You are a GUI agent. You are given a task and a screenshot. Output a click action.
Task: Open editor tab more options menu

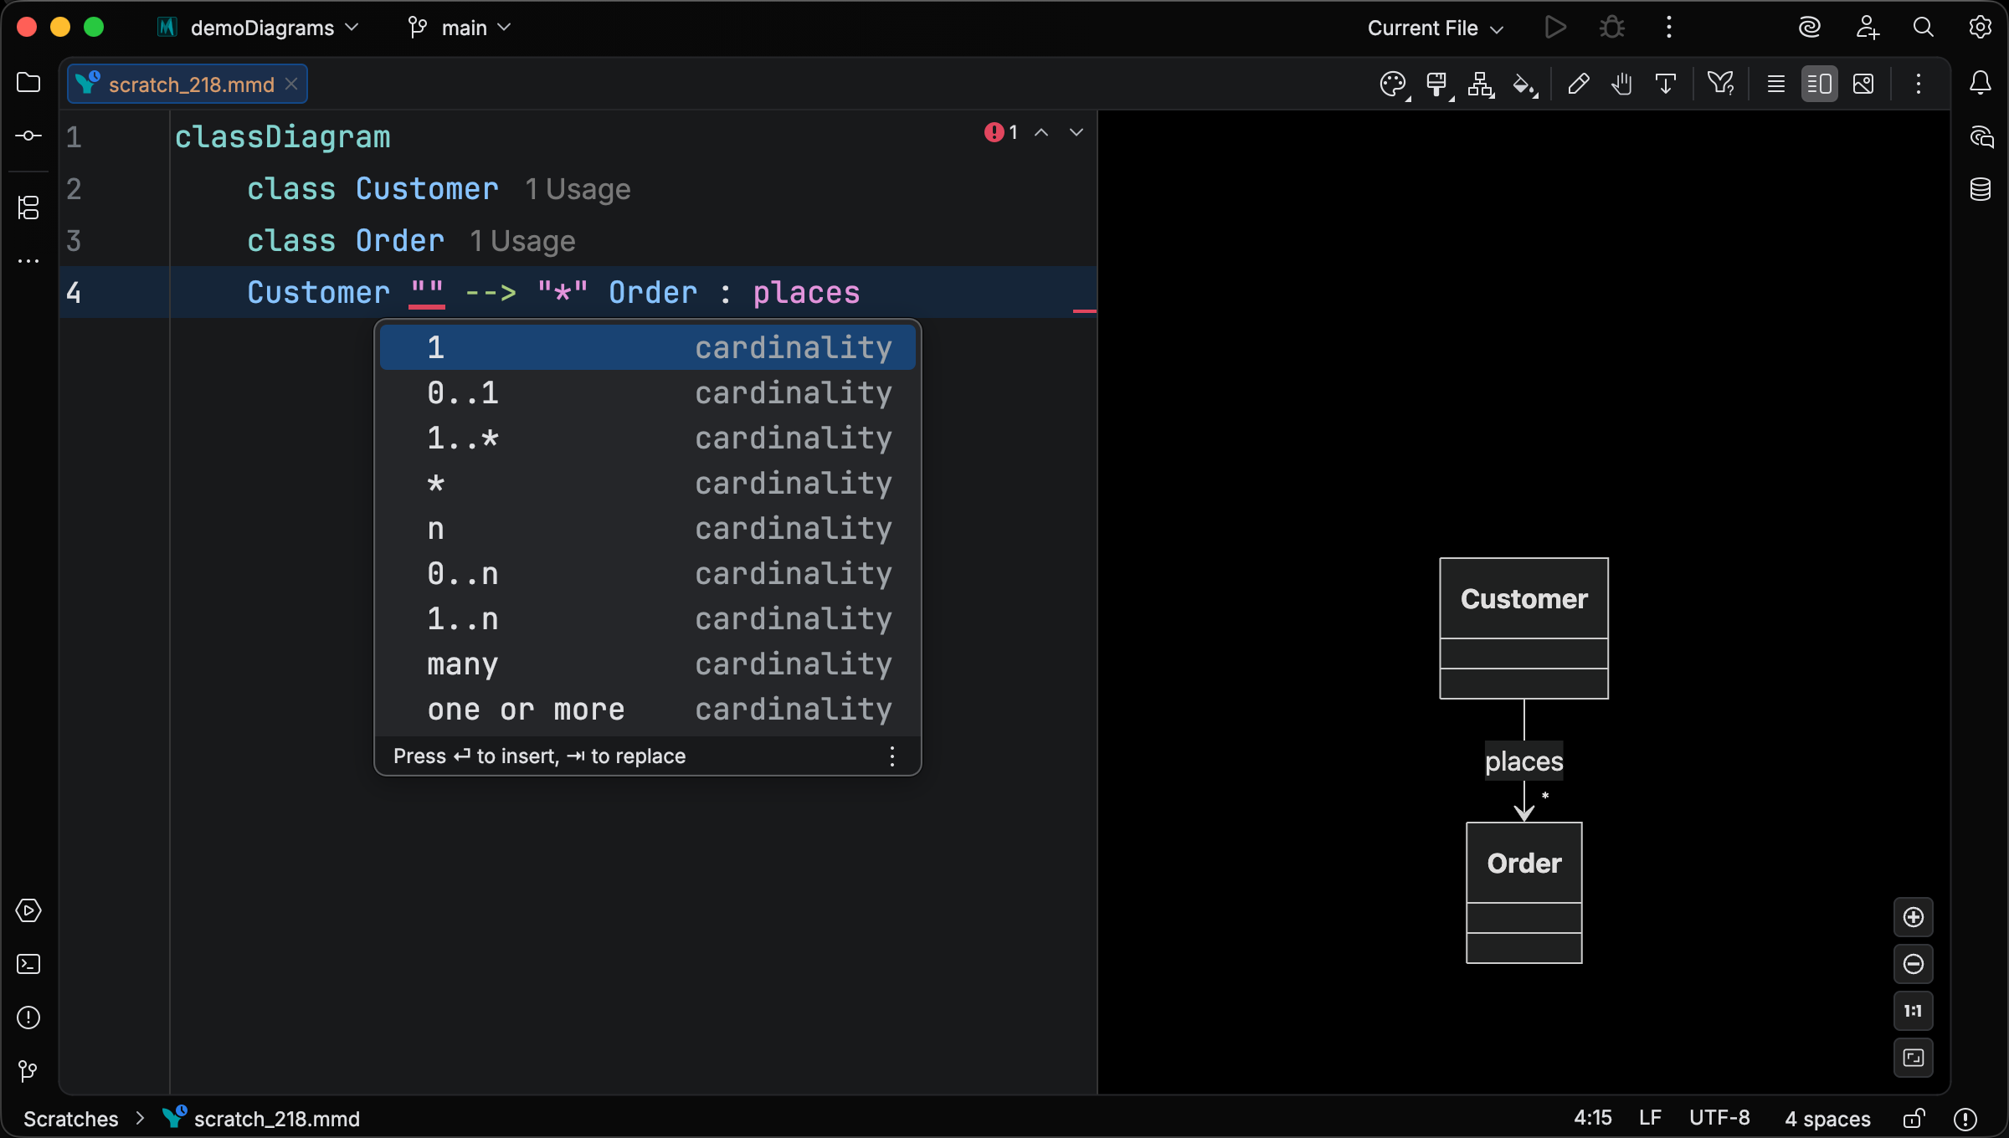[x=1918, y=84]
